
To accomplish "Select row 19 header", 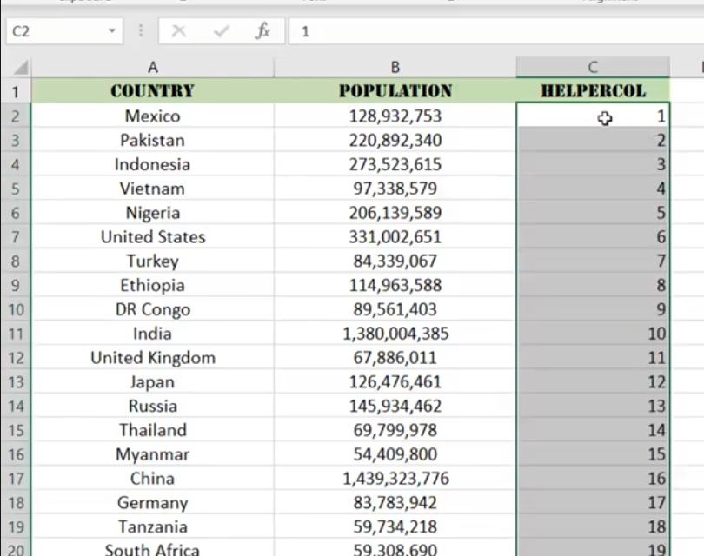I will [x=16, y=526].
